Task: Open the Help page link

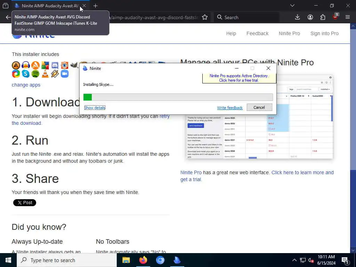Action: pyautogui.click(x=231, y=33)
